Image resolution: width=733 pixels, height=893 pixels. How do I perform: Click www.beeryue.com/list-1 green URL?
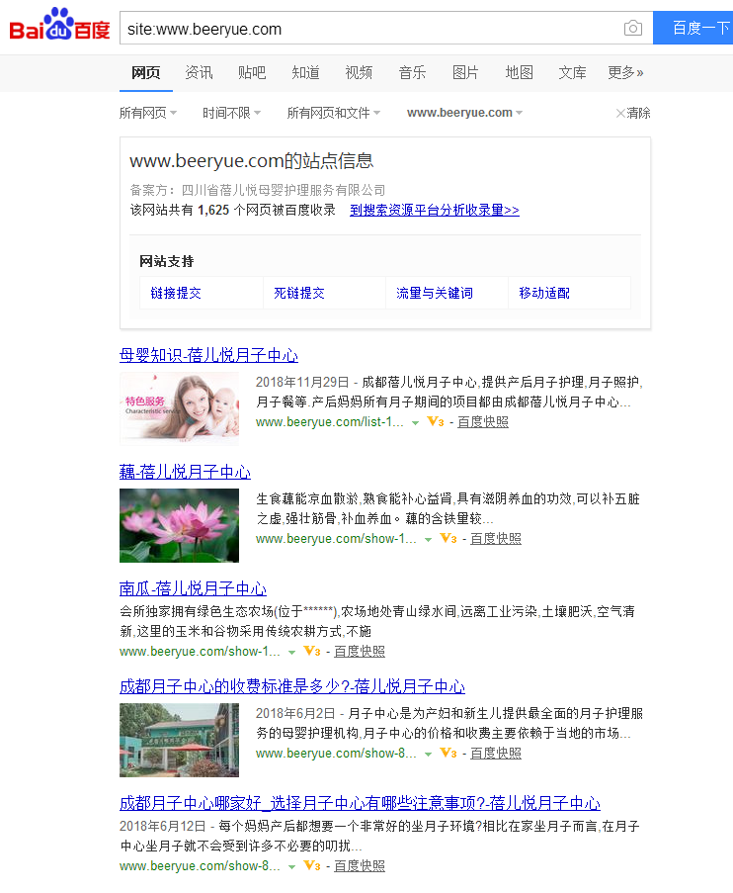pos(330,422)
